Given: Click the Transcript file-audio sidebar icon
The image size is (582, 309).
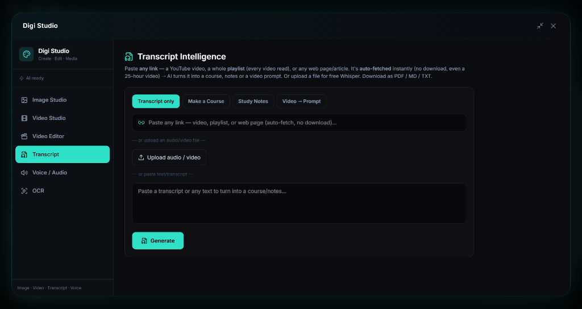Looking at the screenshot, I should [24, 154].
